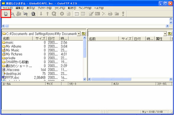Click the Disconnect toolbar icon

point(25,14)
